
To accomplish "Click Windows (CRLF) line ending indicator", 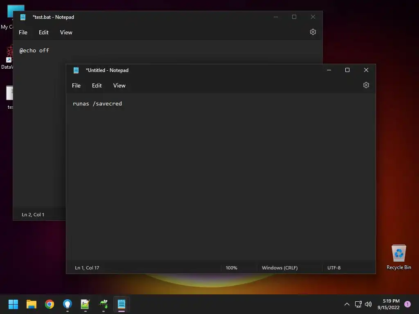I will tap(279, 268).
